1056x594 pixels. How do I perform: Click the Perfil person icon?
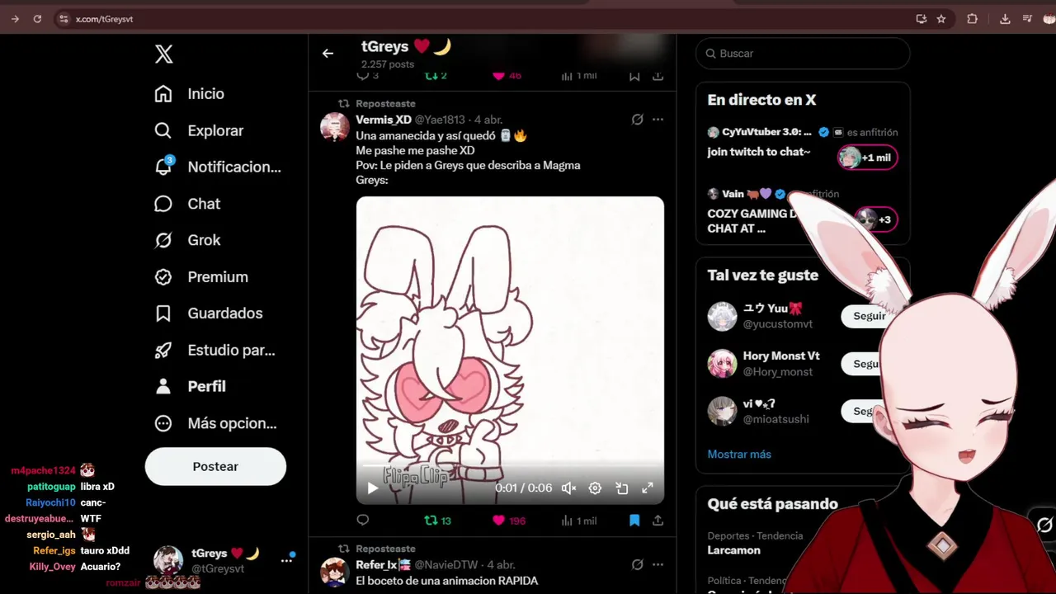(163, 386)
